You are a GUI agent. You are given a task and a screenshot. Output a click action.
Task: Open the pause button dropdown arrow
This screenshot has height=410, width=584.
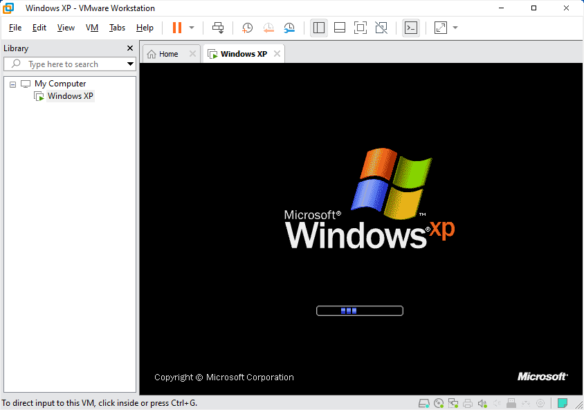click(x=190, y=28)
